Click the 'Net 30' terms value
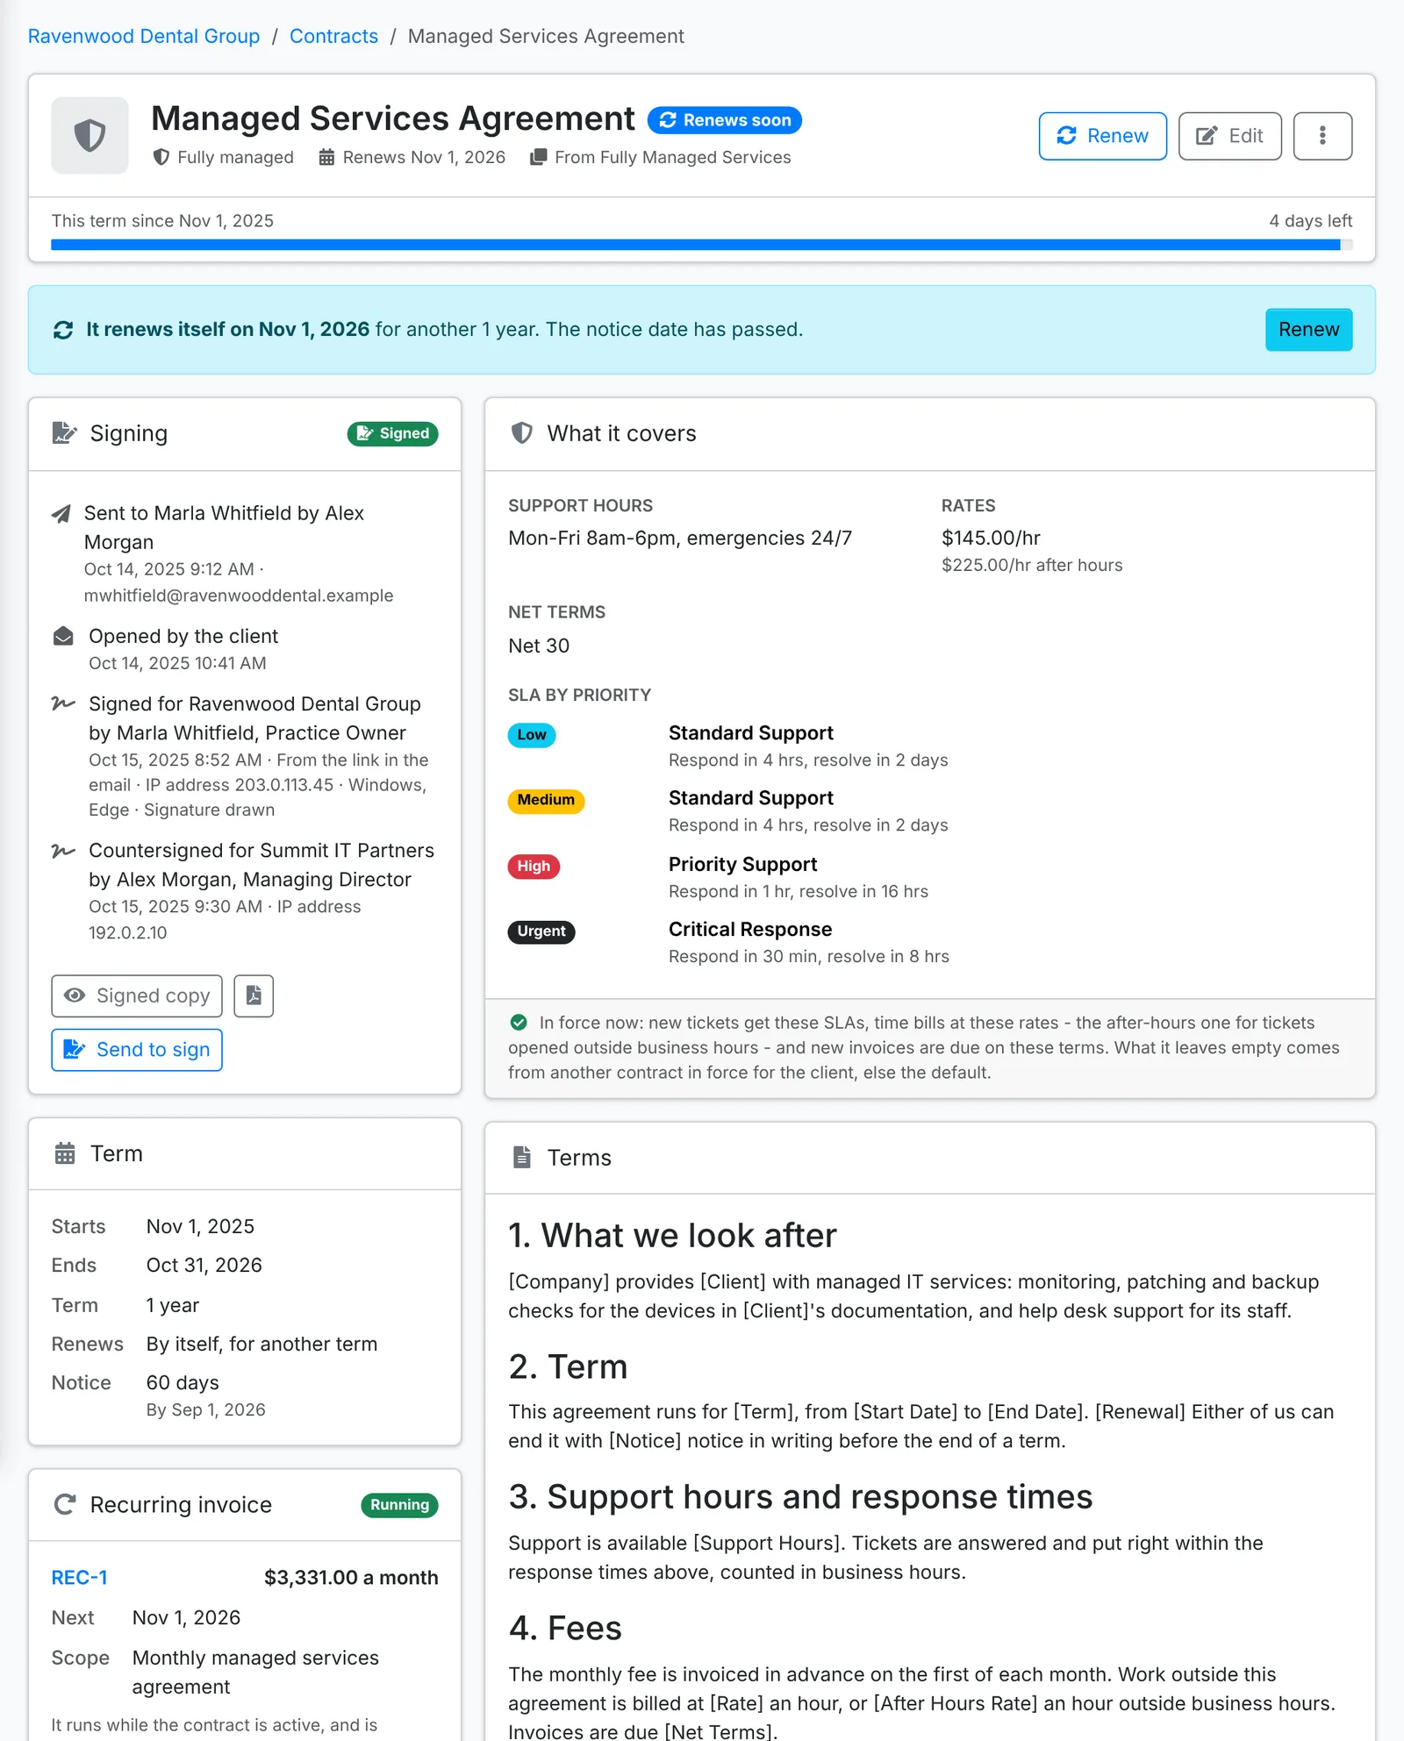The width and height of the screenshot is (1404, 1741). (539, 646)
